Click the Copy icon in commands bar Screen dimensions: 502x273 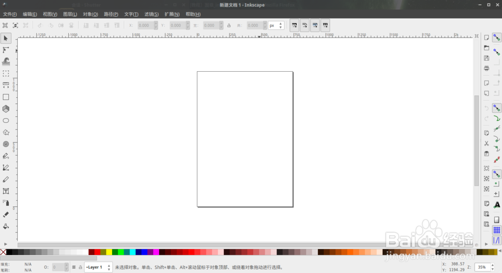click(486, 133)
